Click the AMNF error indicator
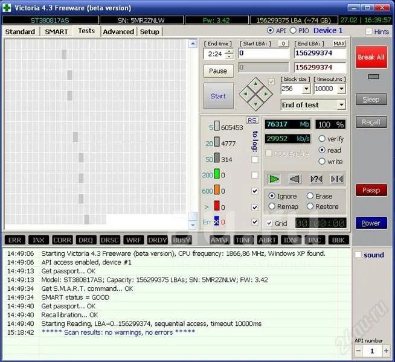Screen dimensions: 395x362 click(220, 240)
